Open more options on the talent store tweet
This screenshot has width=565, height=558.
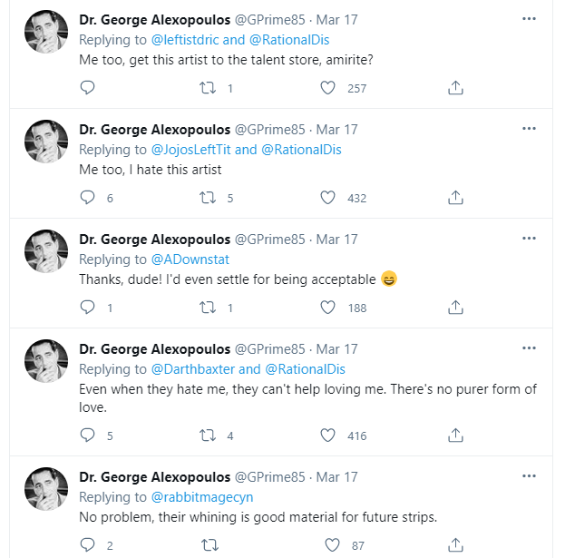tap(529, 19)
